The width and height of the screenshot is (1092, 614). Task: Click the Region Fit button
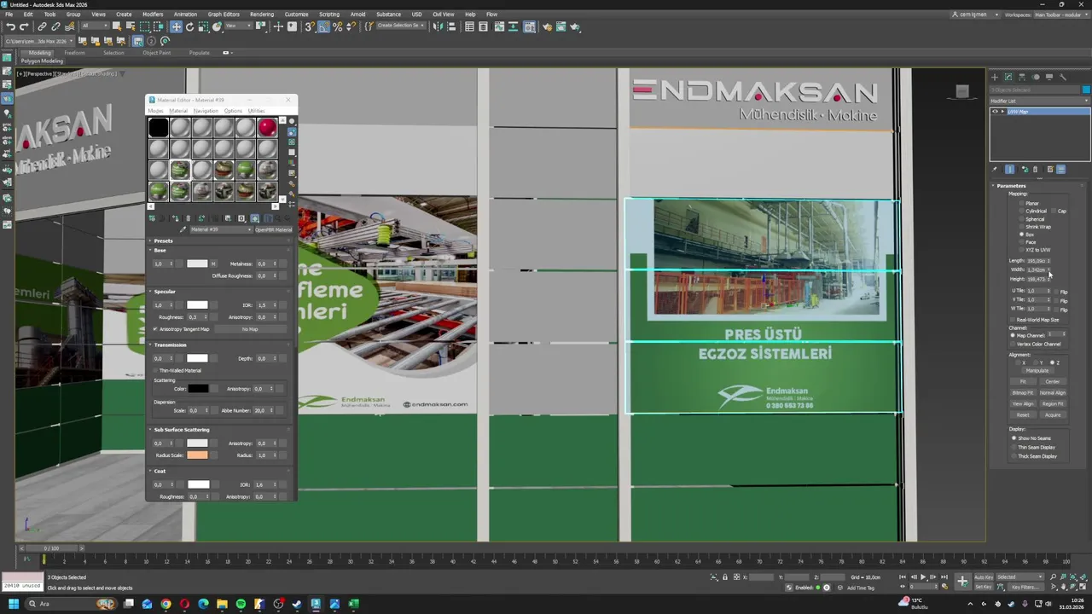pyautogui.click(x=1053, y=404)
